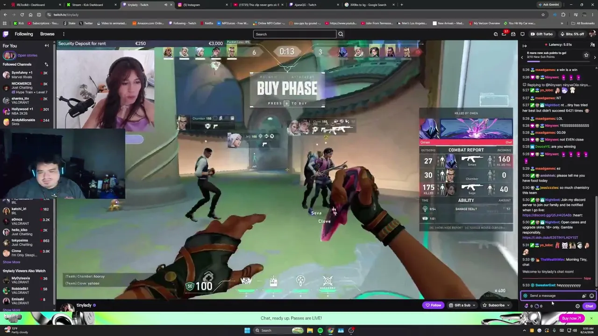The image size is (598, 336).
Task: Open stories avatar in sidebar
Action: coord(9,56)
